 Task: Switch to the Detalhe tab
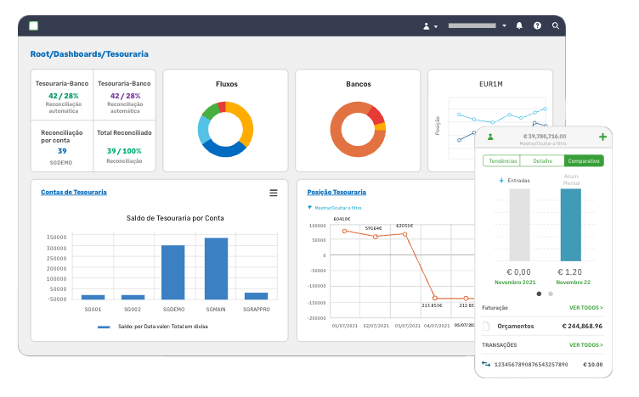coord(542,161)
